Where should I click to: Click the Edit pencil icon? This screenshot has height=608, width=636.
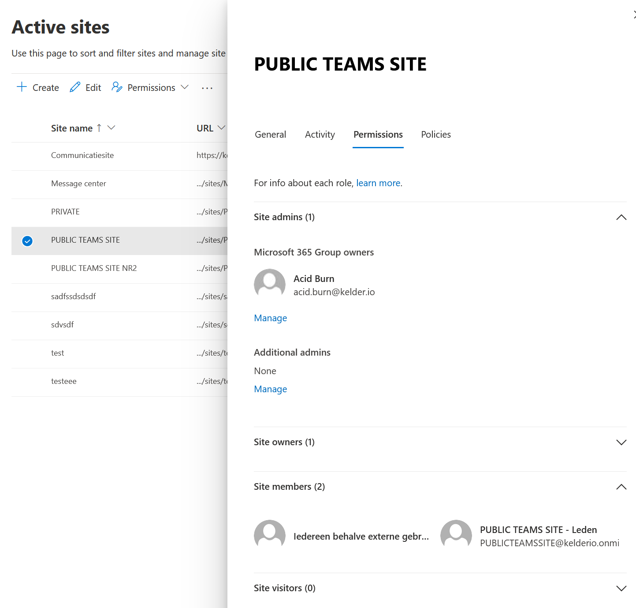point(75,87)
